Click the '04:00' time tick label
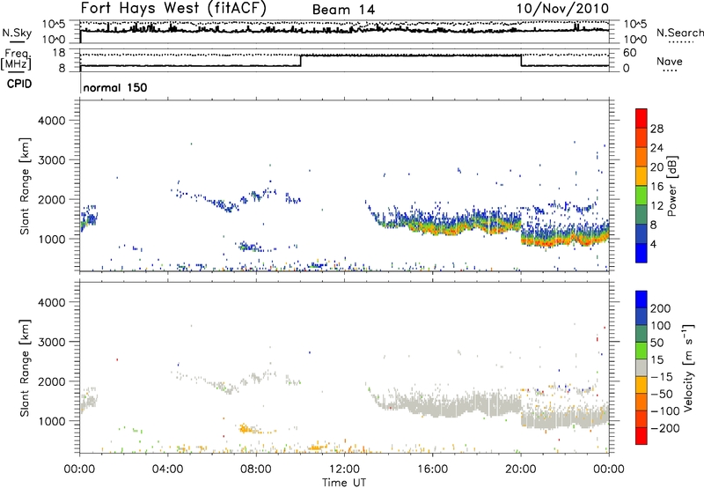This screenshot has height=488, width=704. (167, 470)
